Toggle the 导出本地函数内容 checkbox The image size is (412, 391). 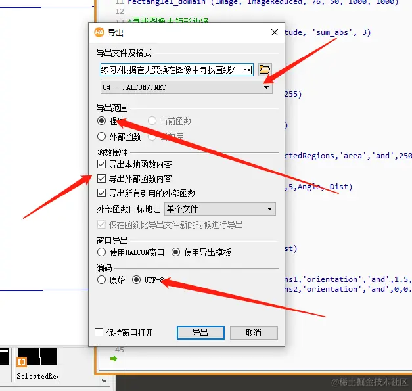[101, 164]
